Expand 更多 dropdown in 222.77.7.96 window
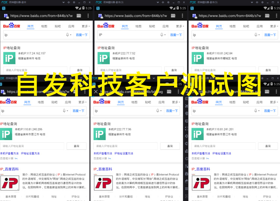 176,102
